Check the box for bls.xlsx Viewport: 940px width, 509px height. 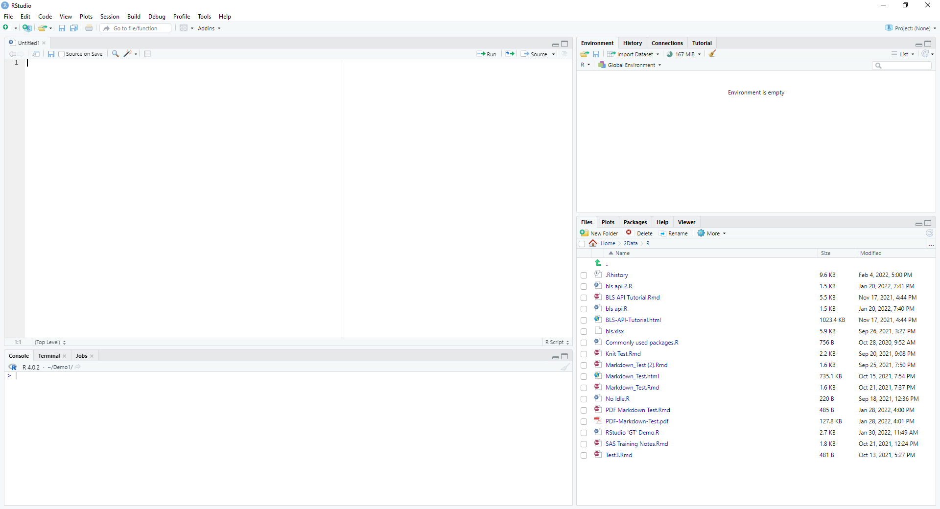(584, 332)
